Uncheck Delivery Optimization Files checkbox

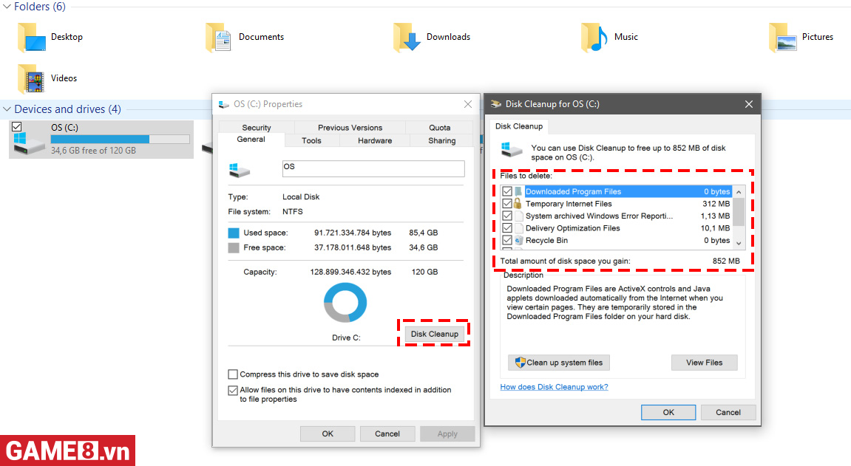[507, 228]
